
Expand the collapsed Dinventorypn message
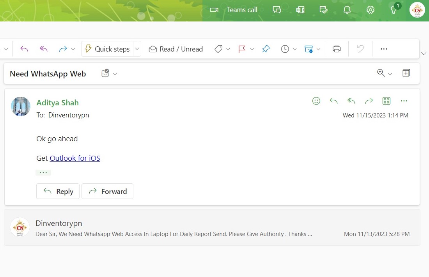212,228
